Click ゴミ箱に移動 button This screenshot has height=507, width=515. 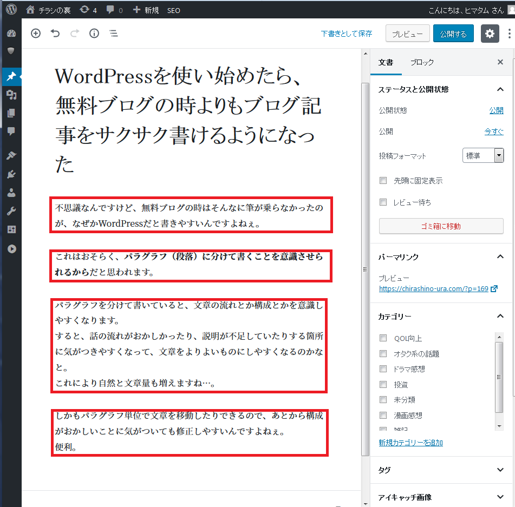pyautogui.click(x=441, y=226)
